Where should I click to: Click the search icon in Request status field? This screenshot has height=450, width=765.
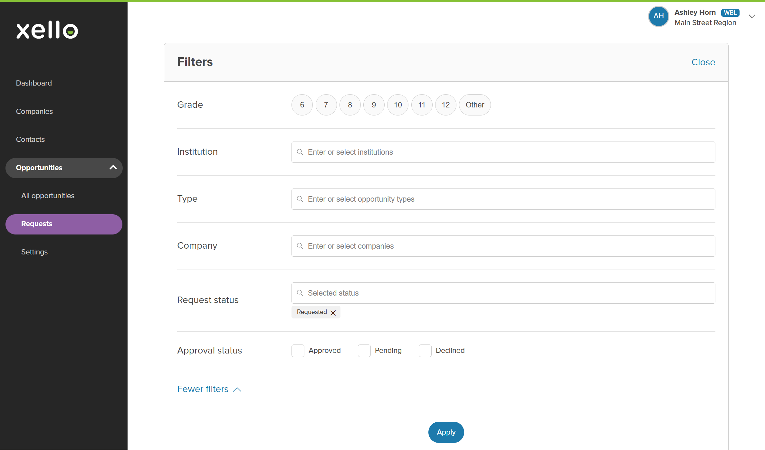[x=300, y=293]
